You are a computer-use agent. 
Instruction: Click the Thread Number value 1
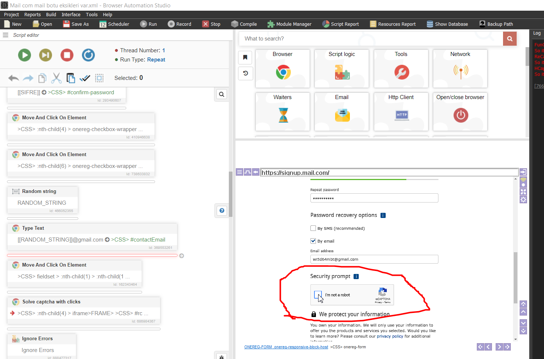(x=163, y=50)
